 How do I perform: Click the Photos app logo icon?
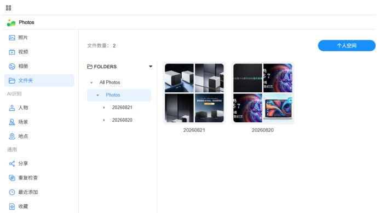[x=11, y=22]
